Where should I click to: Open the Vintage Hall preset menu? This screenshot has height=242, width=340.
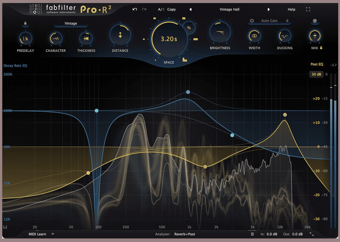coord(230,9)
